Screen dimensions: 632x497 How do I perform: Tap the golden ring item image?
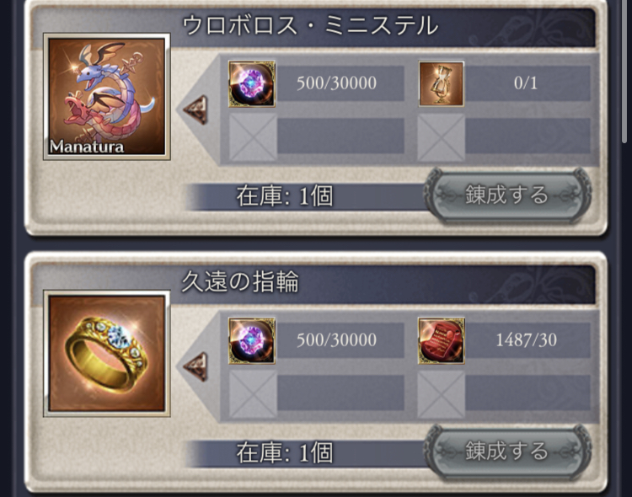point(107,354)
